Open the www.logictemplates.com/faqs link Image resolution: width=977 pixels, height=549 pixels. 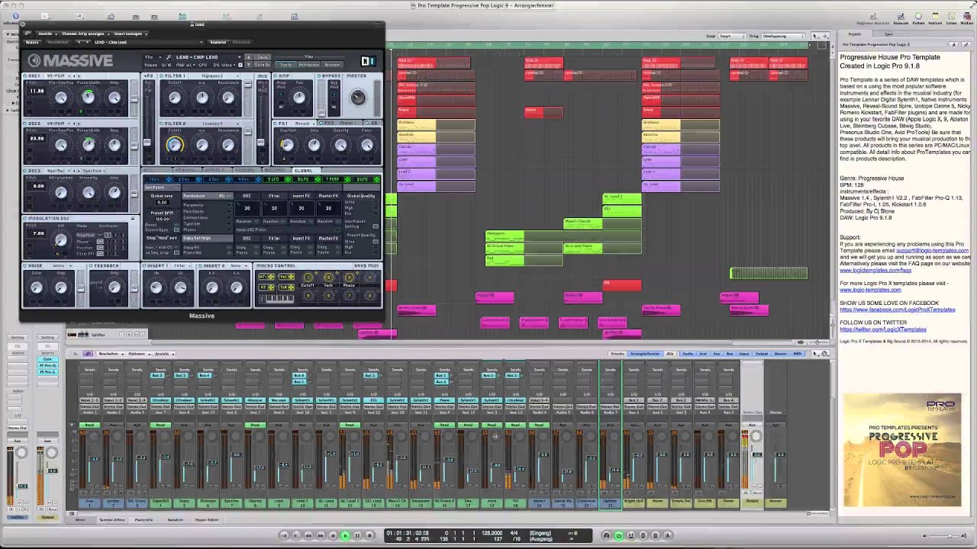click(875, 270)
